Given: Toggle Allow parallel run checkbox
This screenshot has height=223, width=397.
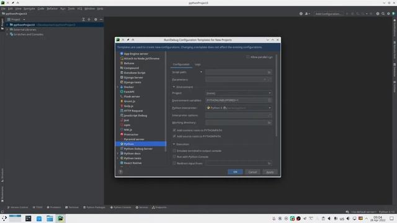Looking at the screenshot, I should click(x=248, y=57).
